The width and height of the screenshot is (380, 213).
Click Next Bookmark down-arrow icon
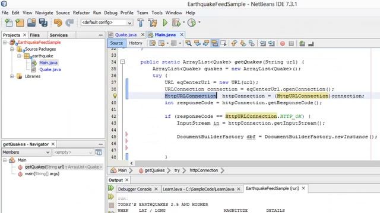(x=243, y=43)
